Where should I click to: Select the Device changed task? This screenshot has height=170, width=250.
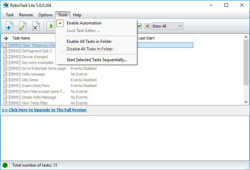coord(28,57)
